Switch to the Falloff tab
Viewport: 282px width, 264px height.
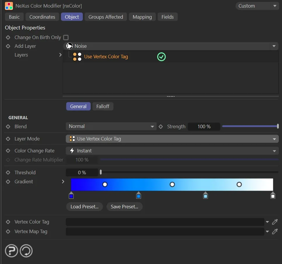click(x=103, y=106)
